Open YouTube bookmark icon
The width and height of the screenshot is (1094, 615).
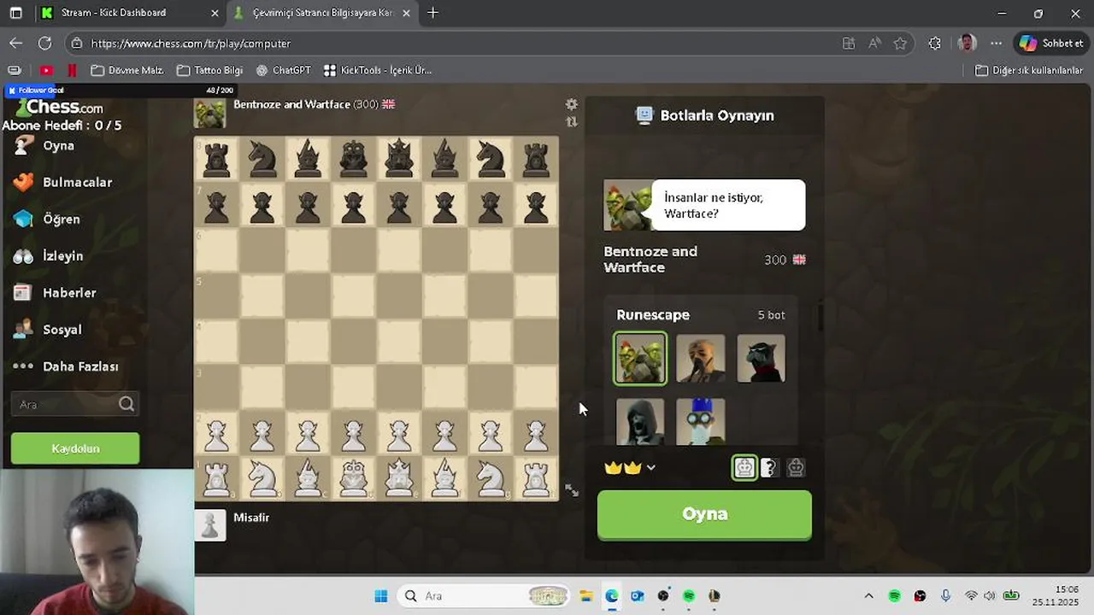click(x=46, y=70)
